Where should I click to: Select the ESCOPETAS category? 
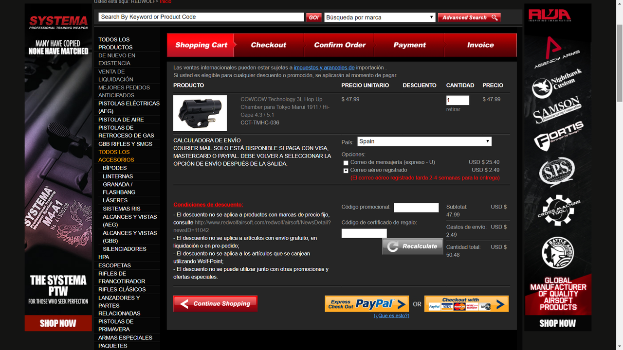point(114,265)
